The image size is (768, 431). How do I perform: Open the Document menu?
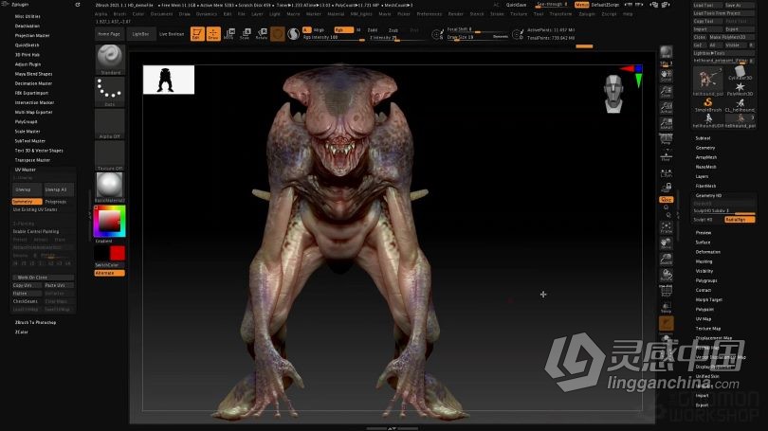(x=161, y=14)
